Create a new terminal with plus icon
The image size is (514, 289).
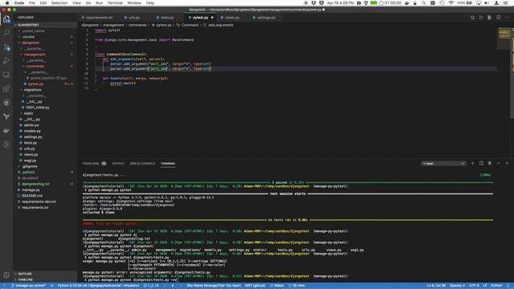coord(472,163)
